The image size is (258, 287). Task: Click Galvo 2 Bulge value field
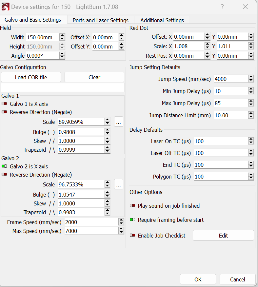tap(81, 195)
